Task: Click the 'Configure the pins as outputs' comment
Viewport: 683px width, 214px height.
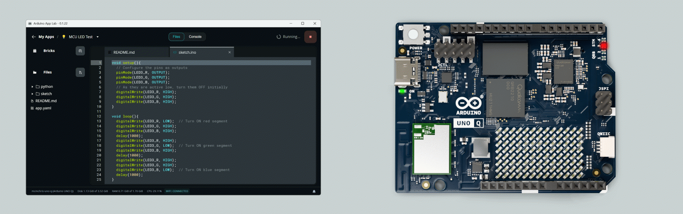Action: click(x=152, y=68)
